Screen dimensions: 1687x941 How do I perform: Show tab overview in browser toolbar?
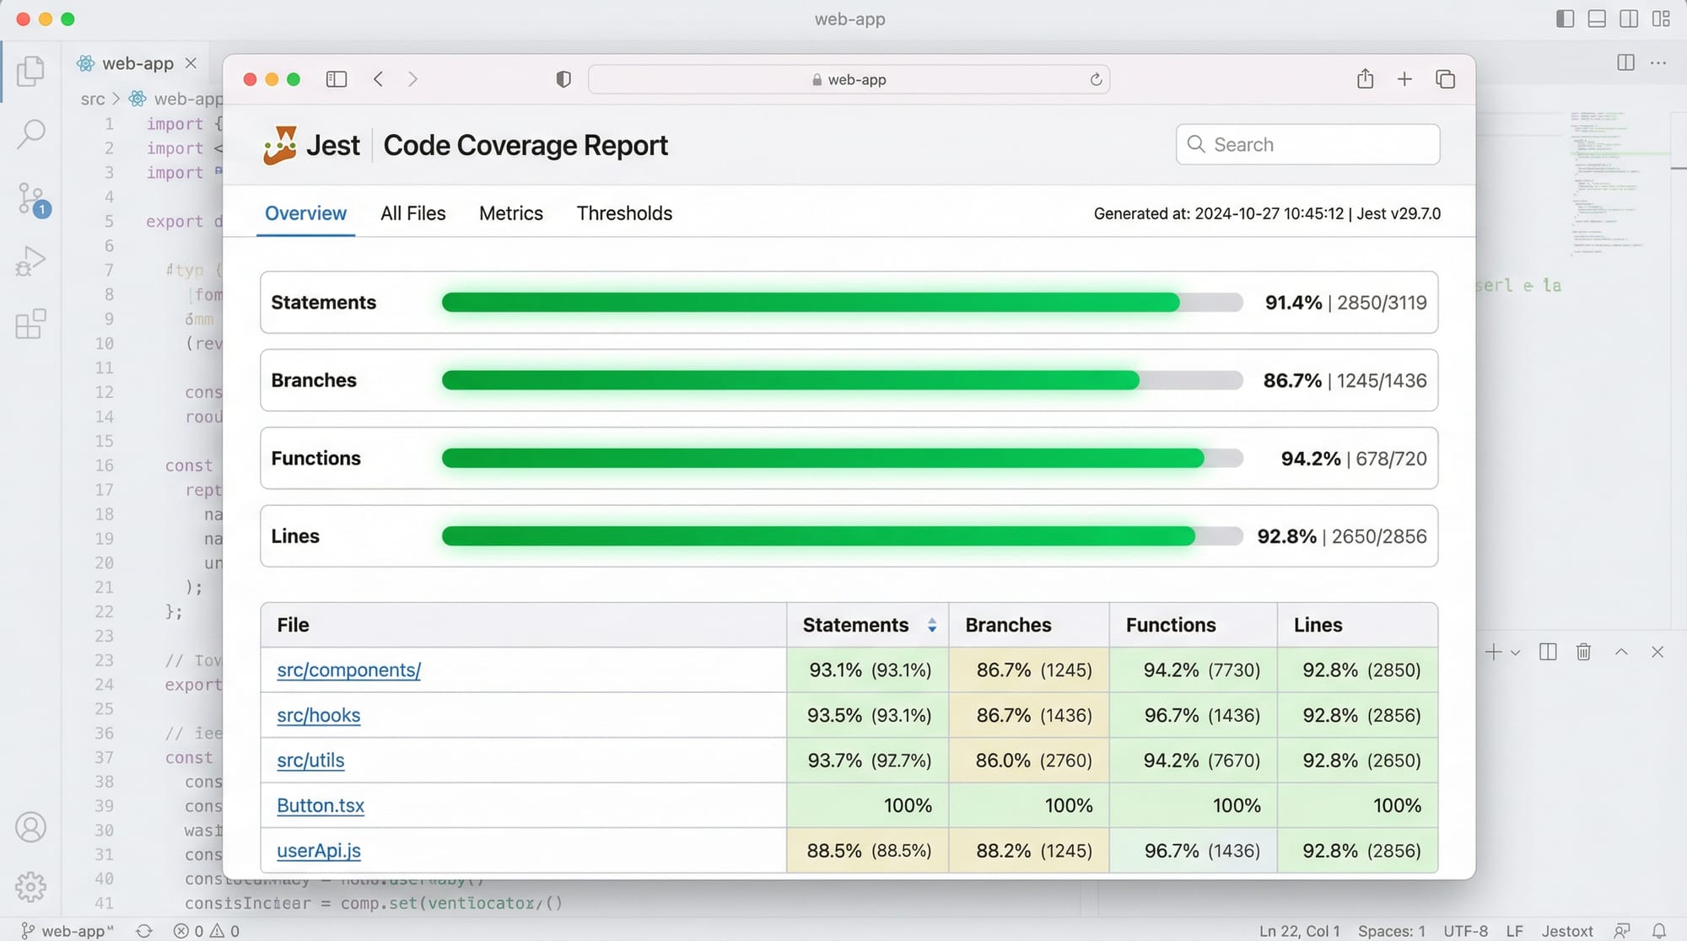1445,79
